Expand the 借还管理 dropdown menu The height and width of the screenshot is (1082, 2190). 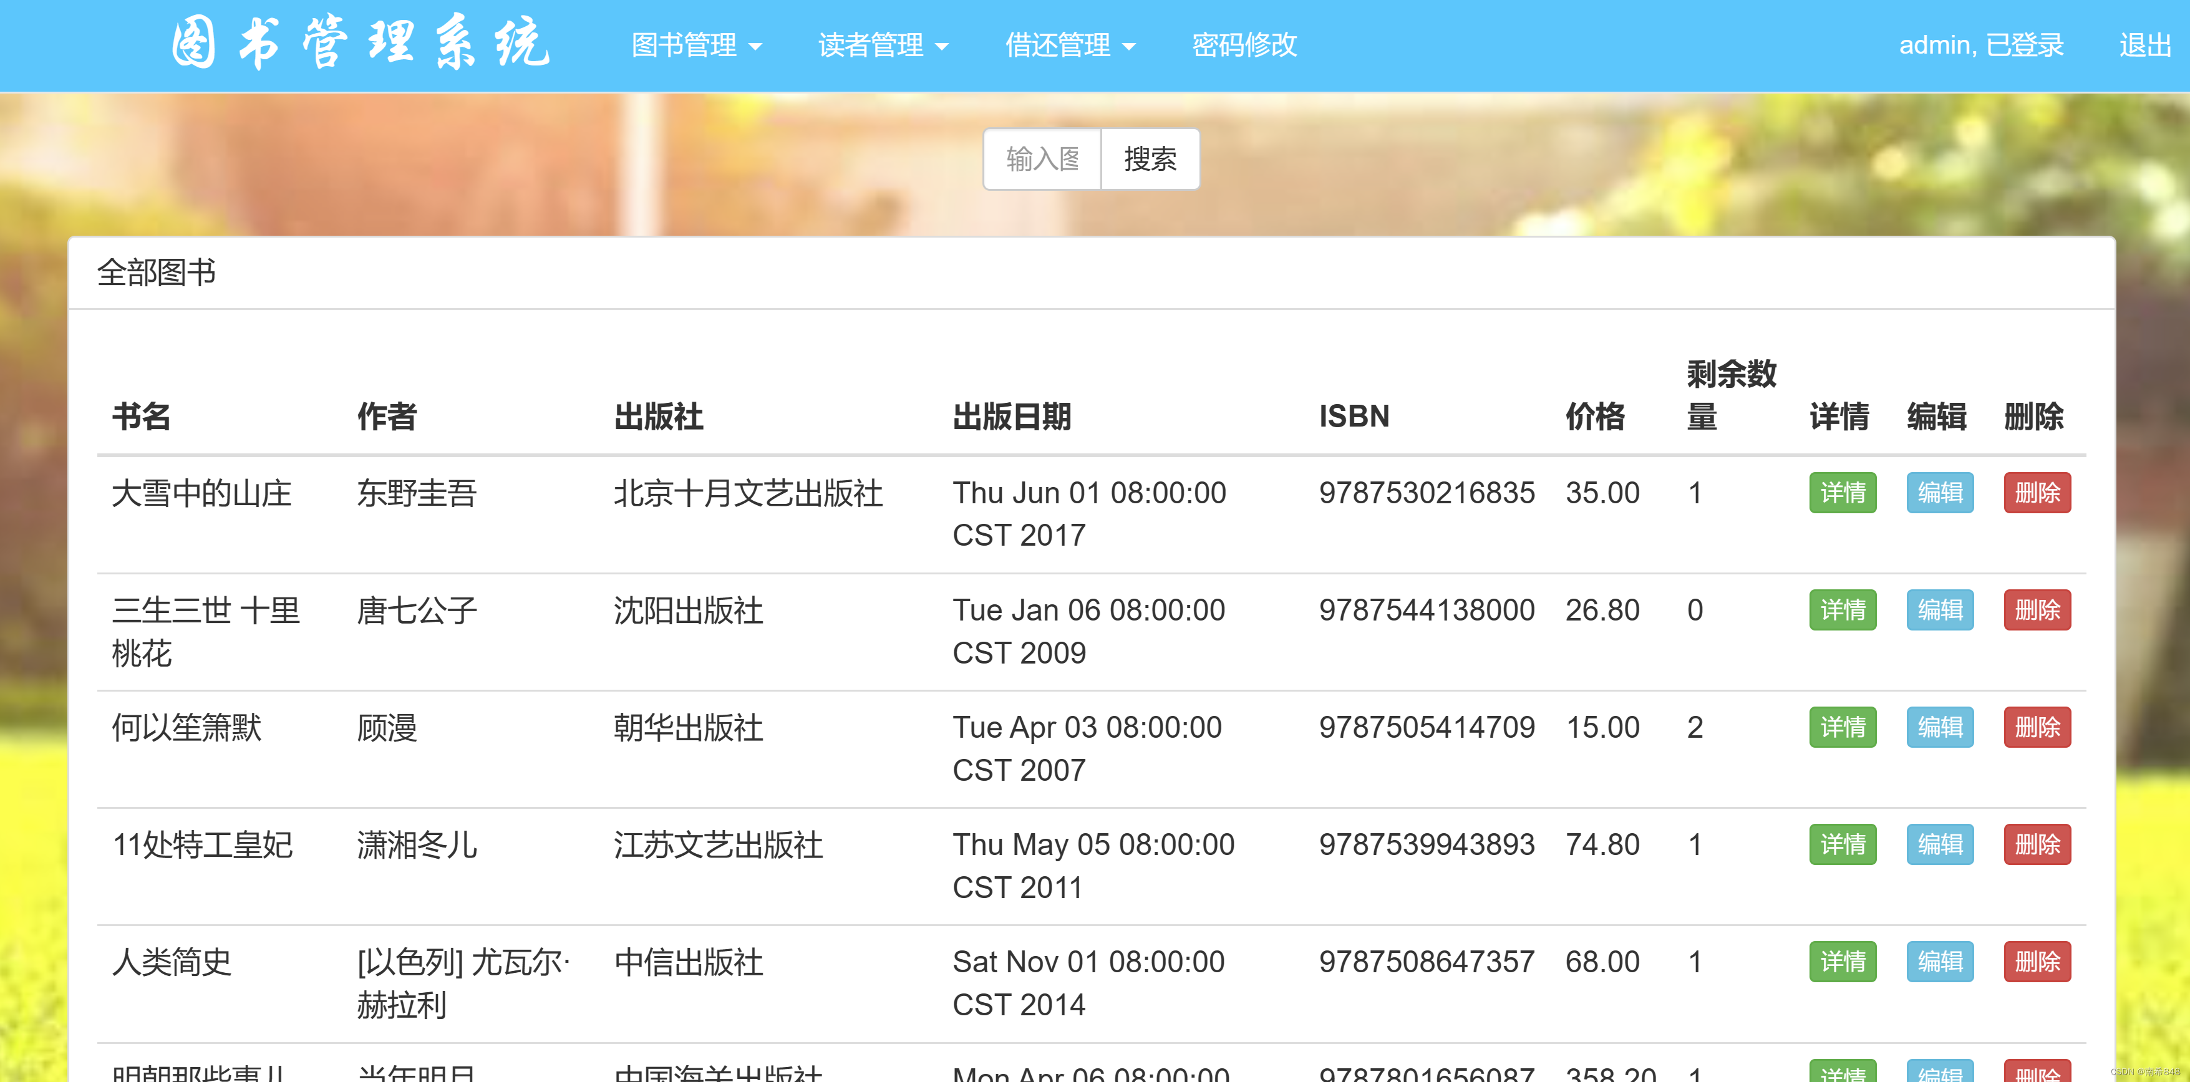(1070, 45)
